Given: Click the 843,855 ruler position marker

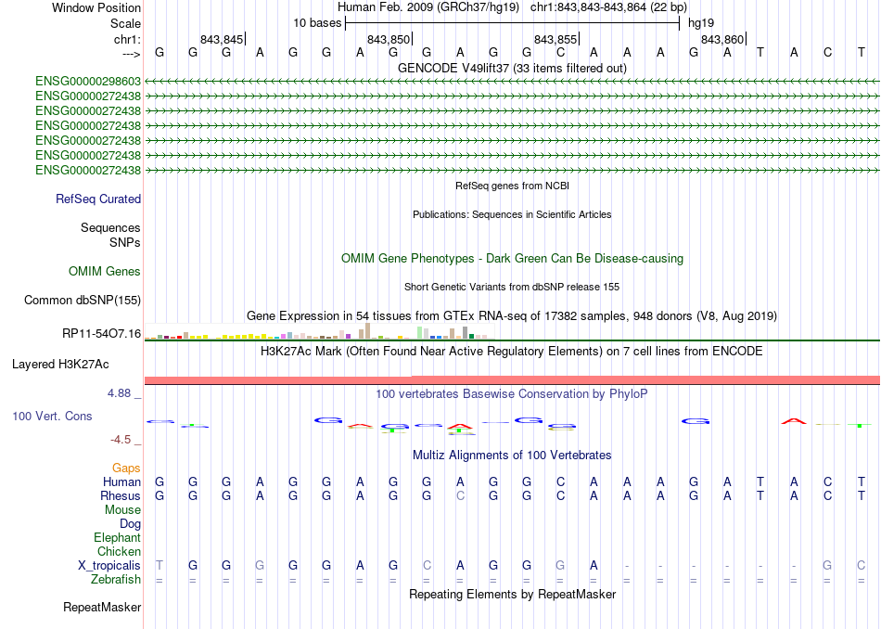Looking at the screenshot, I should (556, 39).
